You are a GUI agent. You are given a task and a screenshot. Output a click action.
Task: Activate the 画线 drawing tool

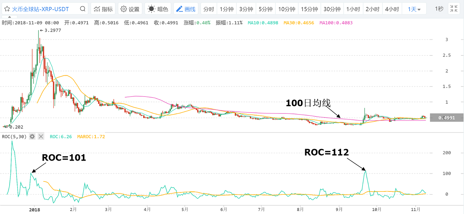tap(186, 9)
